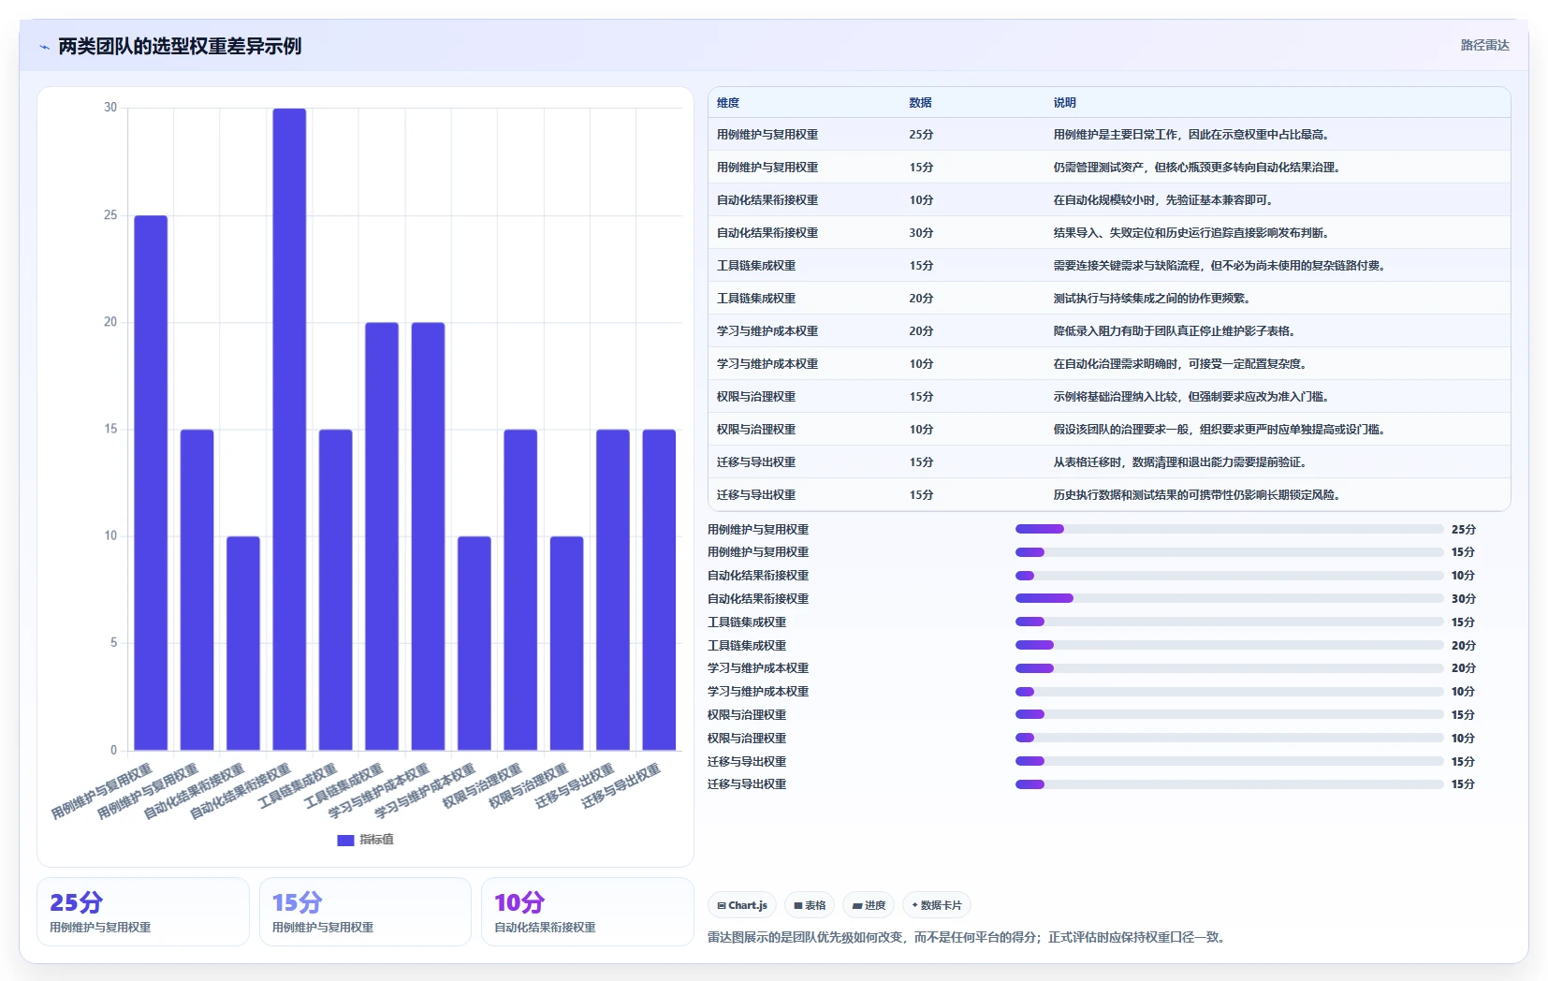
Task: Click the 数据 column header in the table
Action: (920, 103)
